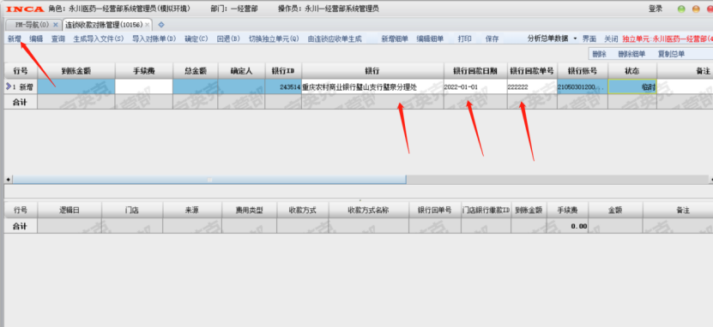Click the orange circle window icon
This screenshot has width=713, height=327.
[696, 9]
